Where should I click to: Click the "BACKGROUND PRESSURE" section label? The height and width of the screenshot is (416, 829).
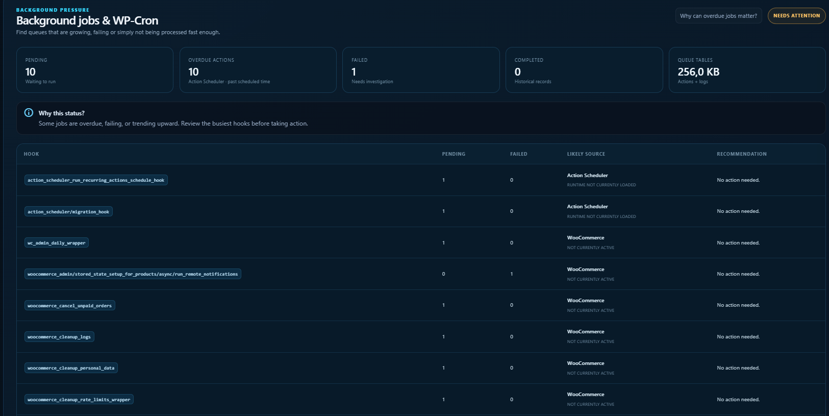[x=53, y=10]
